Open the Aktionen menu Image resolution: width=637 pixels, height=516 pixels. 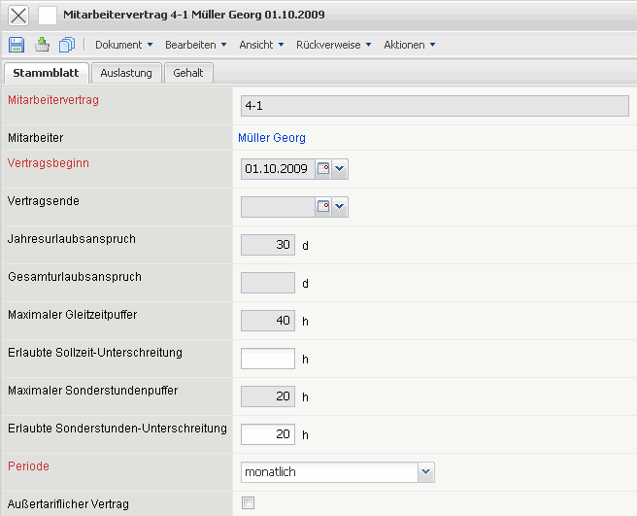pyautogui.click(x=409, y=45)
